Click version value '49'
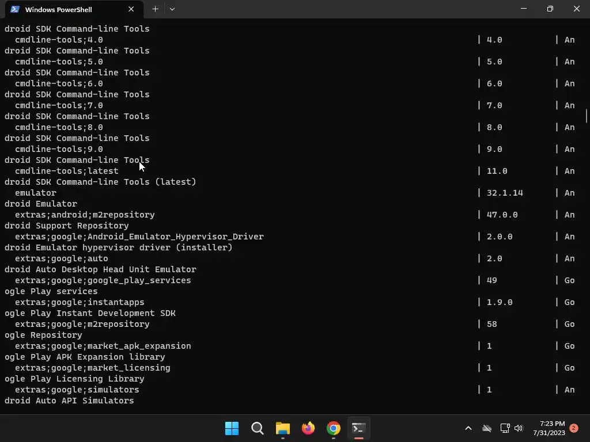Screen dimensions: 590x442 (492, 280)
